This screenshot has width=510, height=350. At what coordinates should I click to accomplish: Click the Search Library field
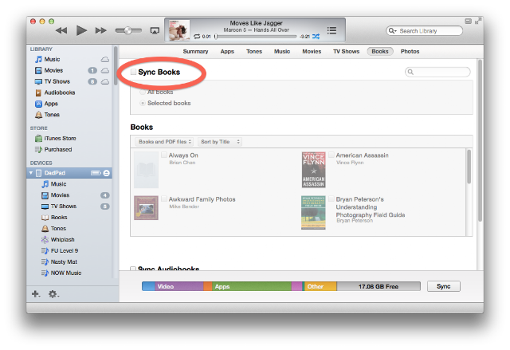(x=424, y=31)
